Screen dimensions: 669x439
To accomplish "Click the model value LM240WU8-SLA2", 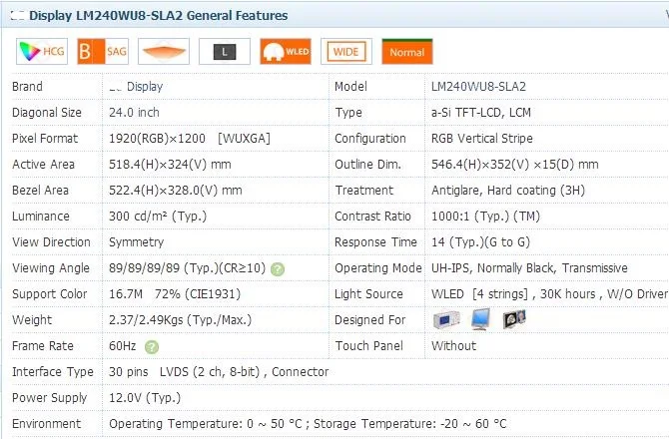I will tap(478, 87).
